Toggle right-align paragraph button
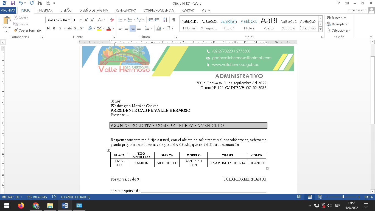Image resolution: width=375 pixels, height=211 pixels. [133, 28]
